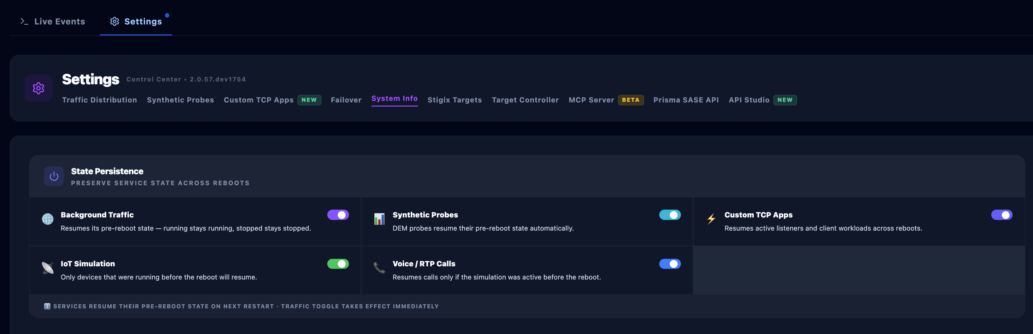Click the NEW badge beside Custom TCP Apps
The image size is (1033, 334).
pyautogui.click(x=309, y=100)
